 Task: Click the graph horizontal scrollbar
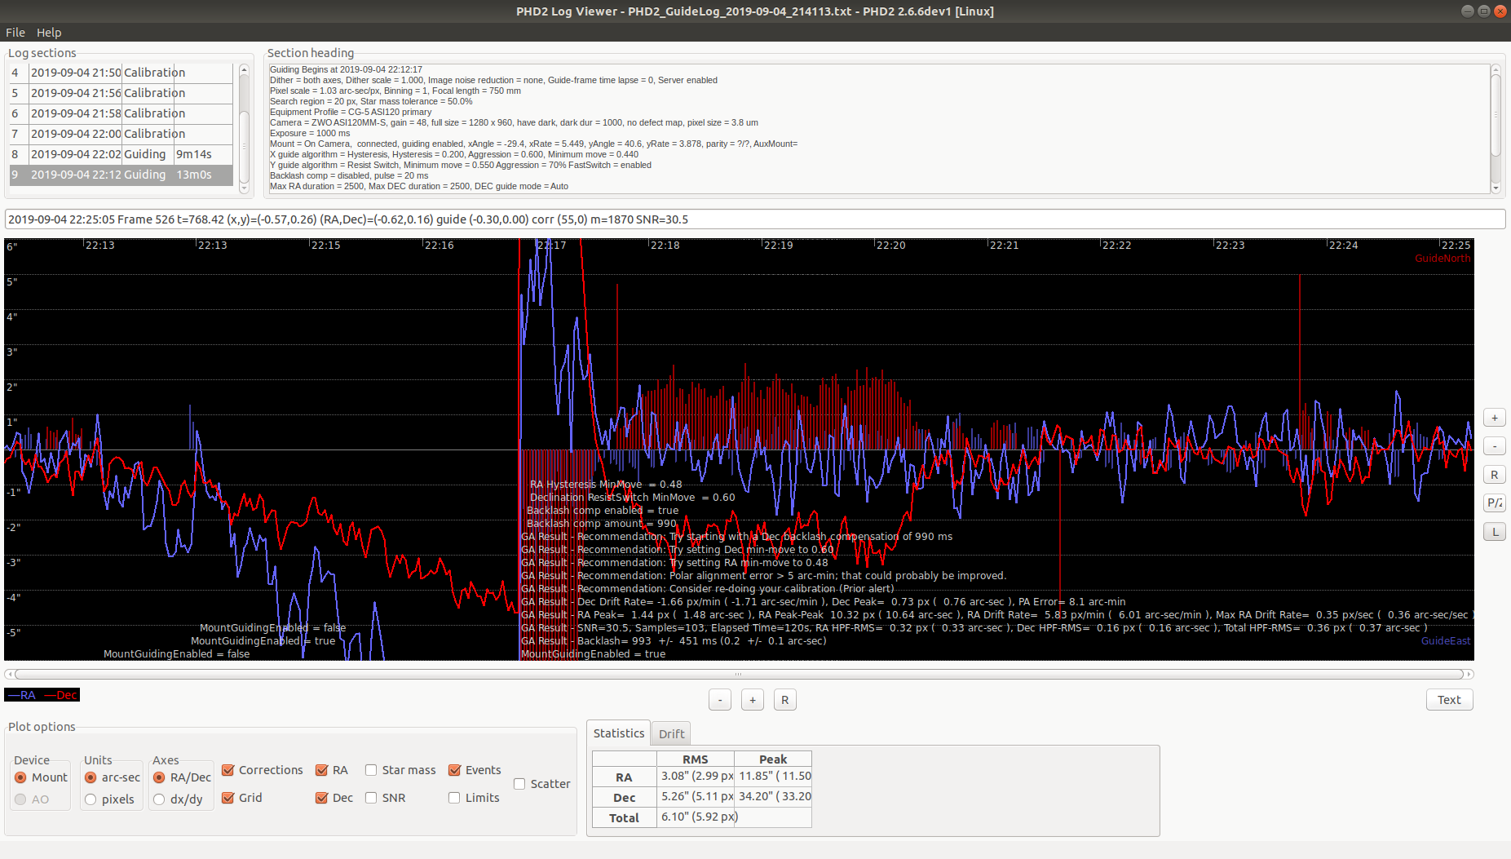click(739, 674)
